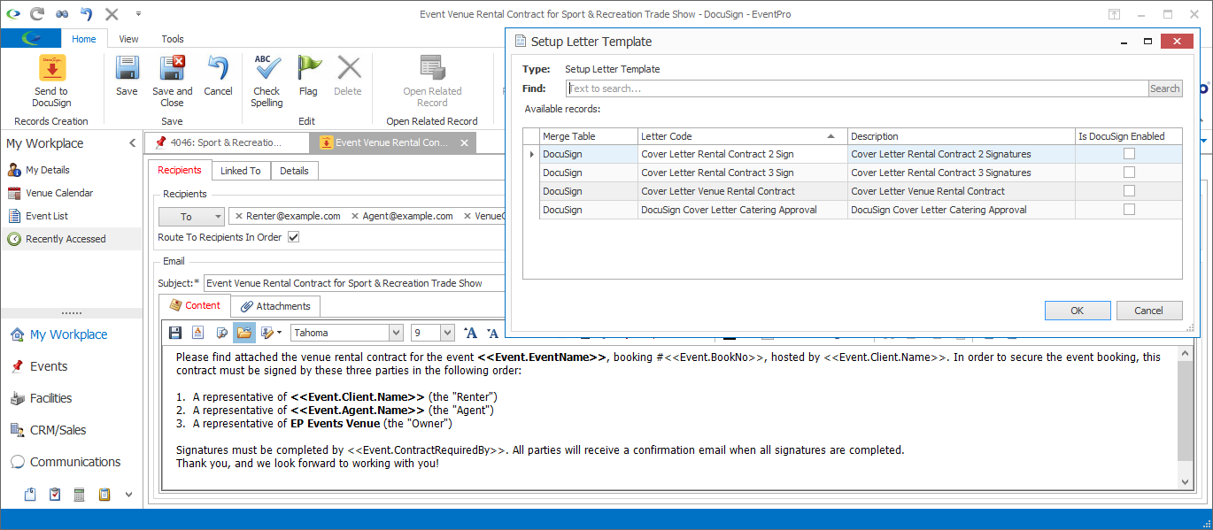Open Venue Calendar link in My Workplace
The height and width of the screenshot is (530, 1213).
(x=59, y=193)
